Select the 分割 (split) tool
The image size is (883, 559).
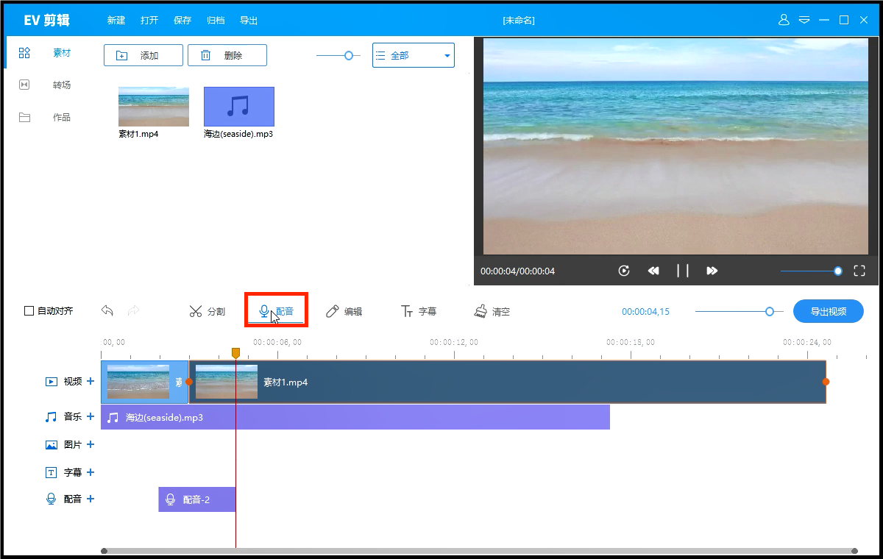click(x=207, y=310)
